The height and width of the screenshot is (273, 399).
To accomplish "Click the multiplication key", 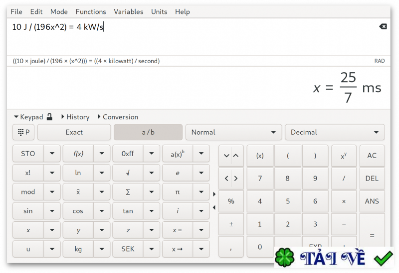I will tap(344, 201).
